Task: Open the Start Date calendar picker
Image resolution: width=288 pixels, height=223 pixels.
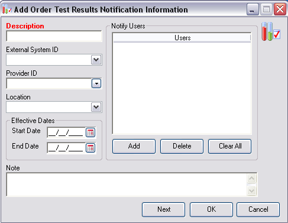Action: (90, 132)
